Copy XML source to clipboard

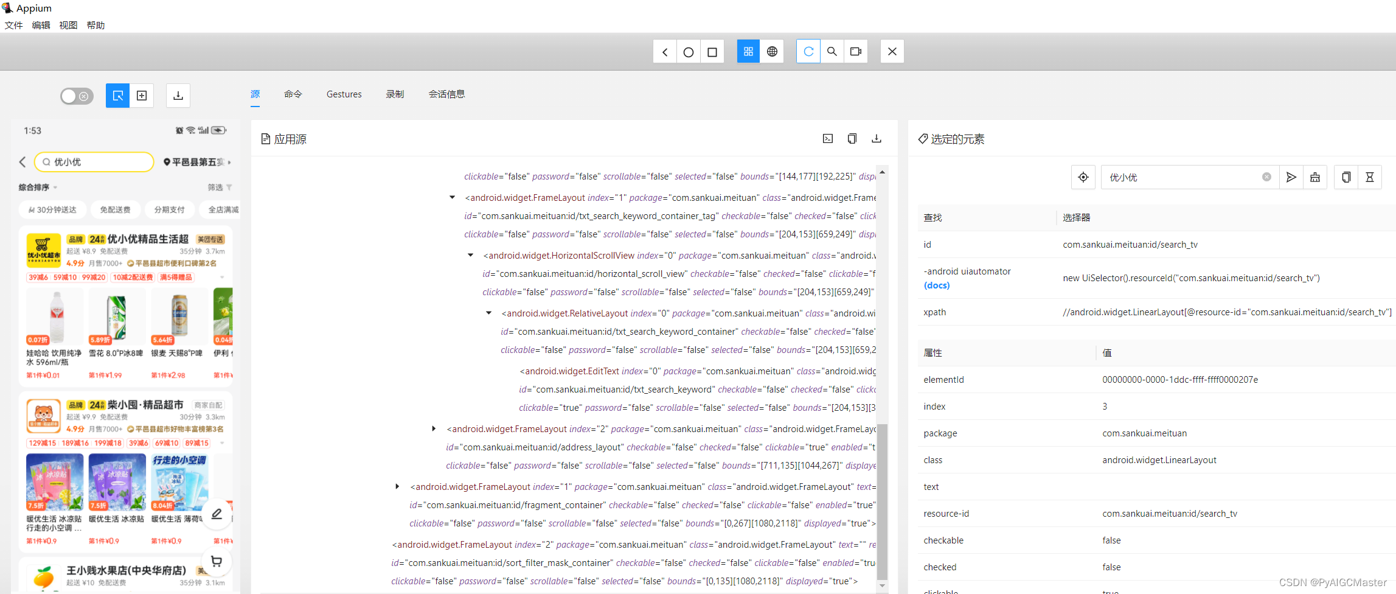click(x=852, y=139)
